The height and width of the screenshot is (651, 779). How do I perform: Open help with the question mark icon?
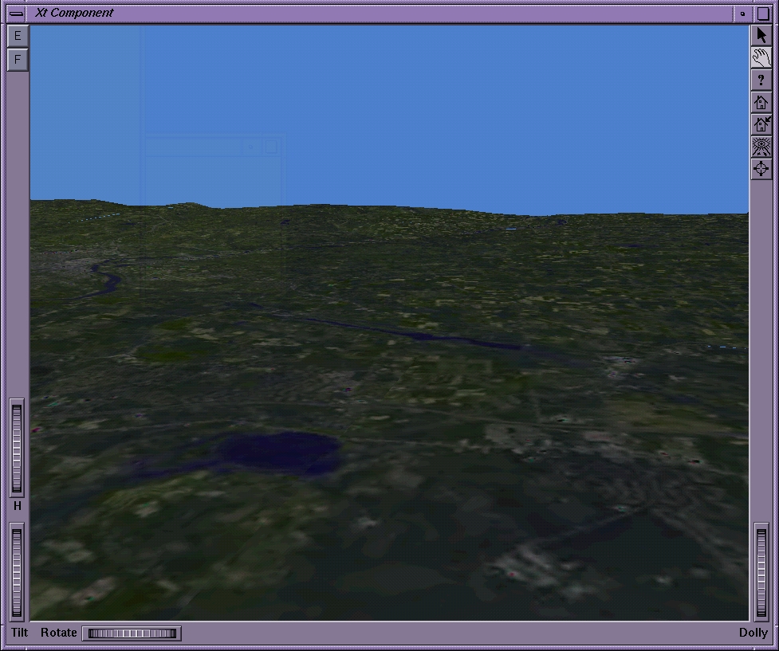[761, 80]
